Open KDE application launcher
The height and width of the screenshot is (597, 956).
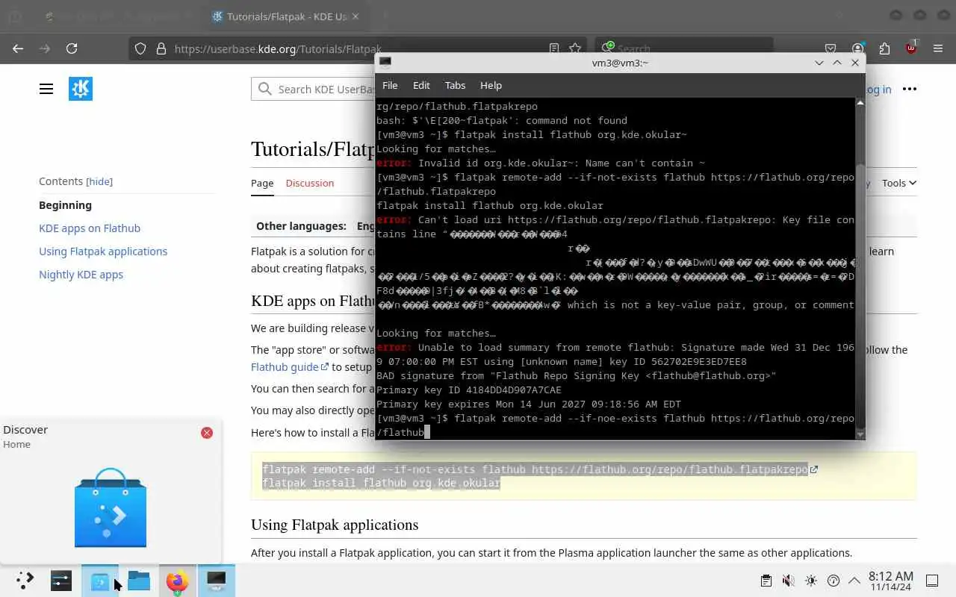pos(25,581)
